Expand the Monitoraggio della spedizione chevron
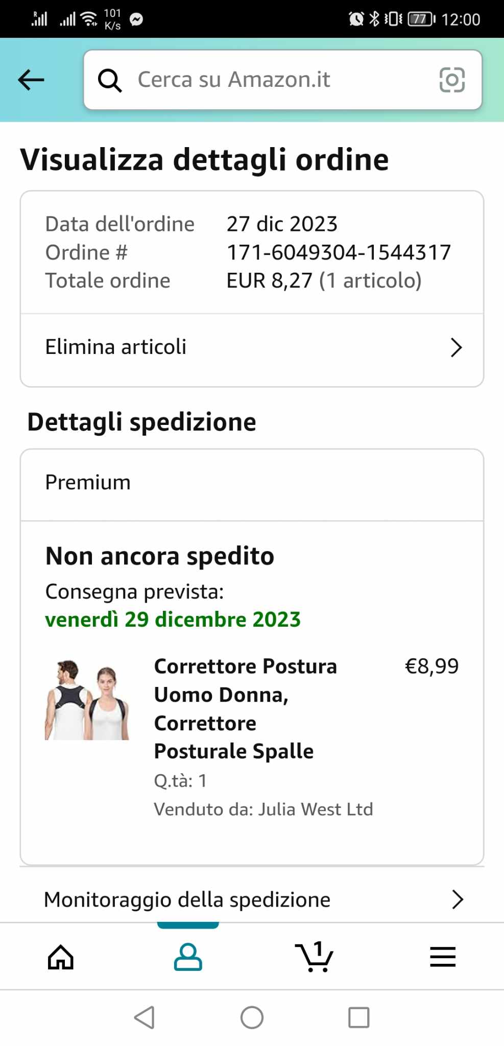504x1046 pixels. click(x=457, y=899)
